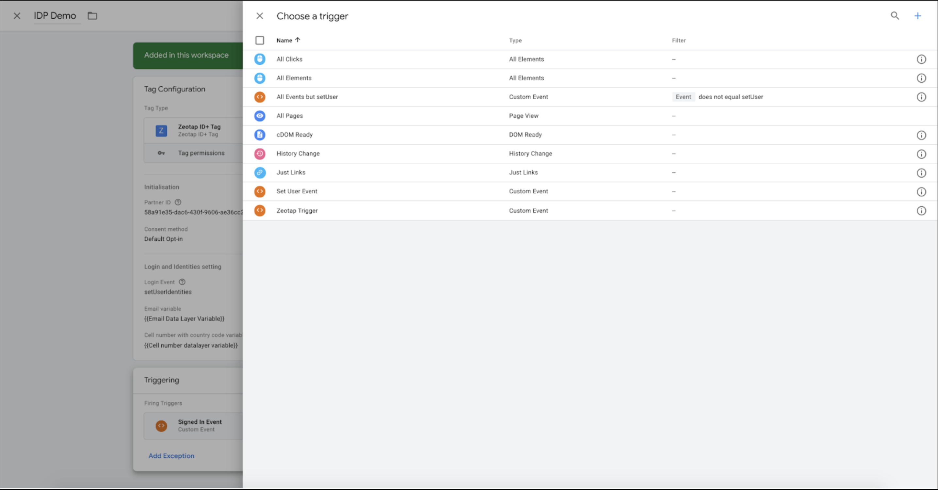Open info for All Events but setUser
The width and height of the screenshot is (938, 490).
click(x=921, y=97)
